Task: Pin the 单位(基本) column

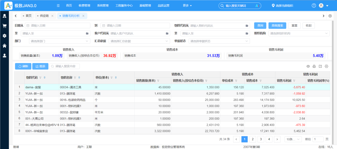Action: click(x=116, y=78)
